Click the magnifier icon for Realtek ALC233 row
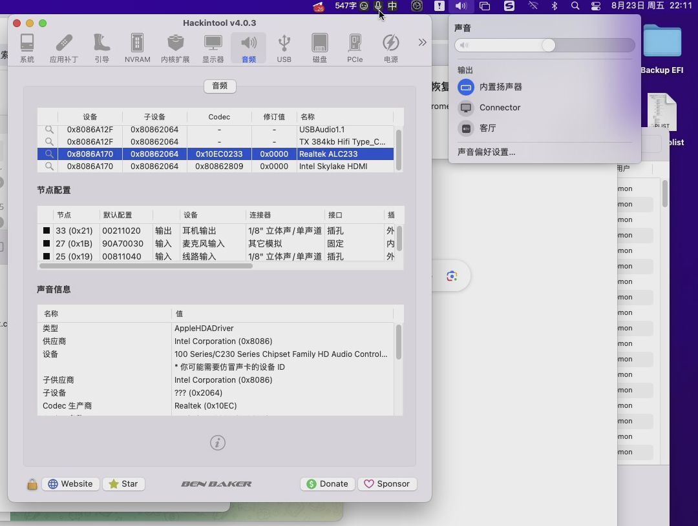This screenshot has height=526, width=698. click(49, 154)
